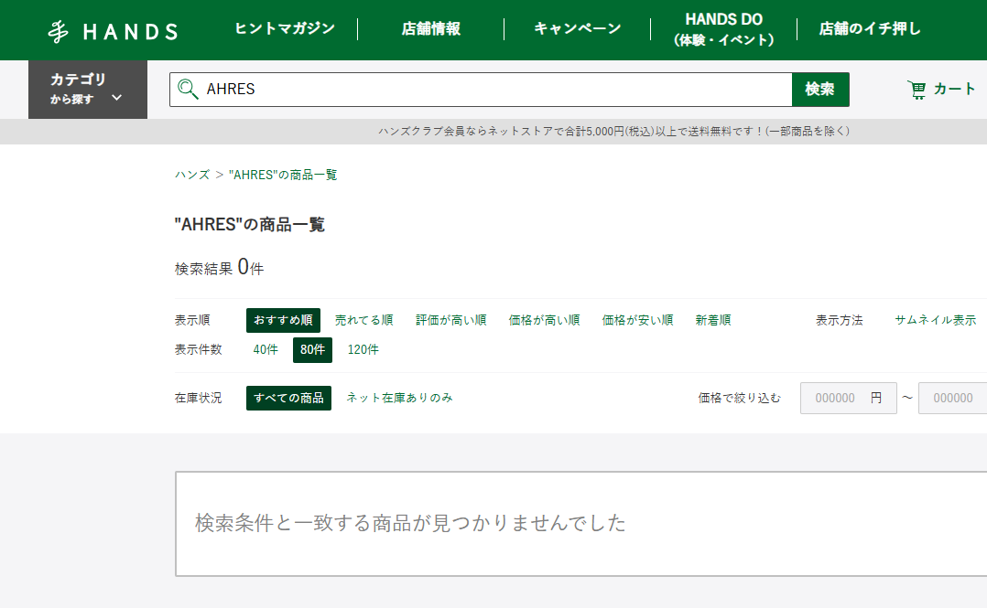
Task: Open HANDS DO (体験・イベント) menu
Action: pos(724,29)
